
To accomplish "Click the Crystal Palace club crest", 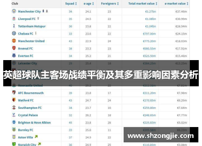I will click(14, 115).
